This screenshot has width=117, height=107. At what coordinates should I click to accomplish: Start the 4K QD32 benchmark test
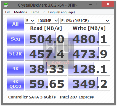pyautogui.click(x=15, y=84)
